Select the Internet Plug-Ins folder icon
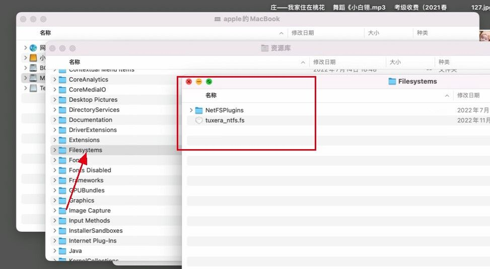 62,241
